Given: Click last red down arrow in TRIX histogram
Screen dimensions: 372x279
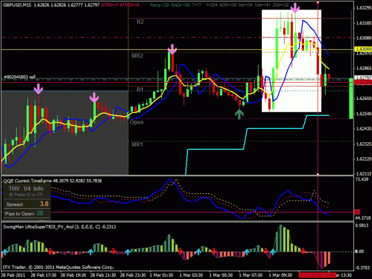Looking at the screenshot, I should (x=303, y=250).
